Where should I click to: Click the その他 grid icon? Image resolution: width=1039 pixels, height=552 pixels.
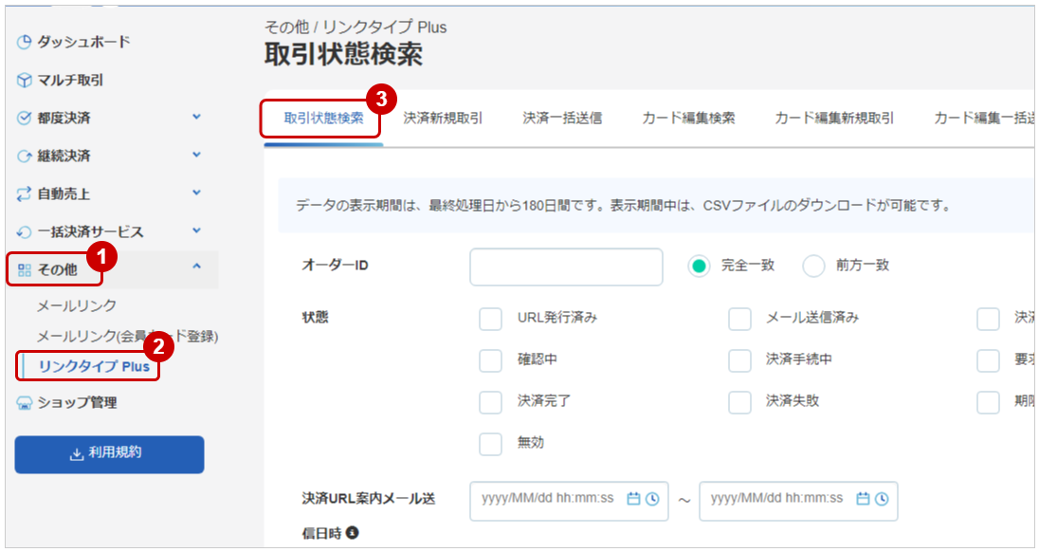point(25,269)
